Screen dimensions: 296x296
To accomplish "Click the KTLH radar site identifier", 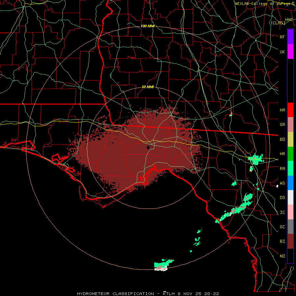I will coord(169,294).
